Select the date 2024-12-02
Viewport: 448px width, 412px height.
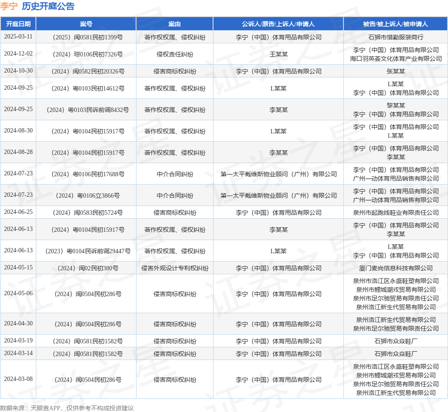pyautogui.click(x=18, y=54)
